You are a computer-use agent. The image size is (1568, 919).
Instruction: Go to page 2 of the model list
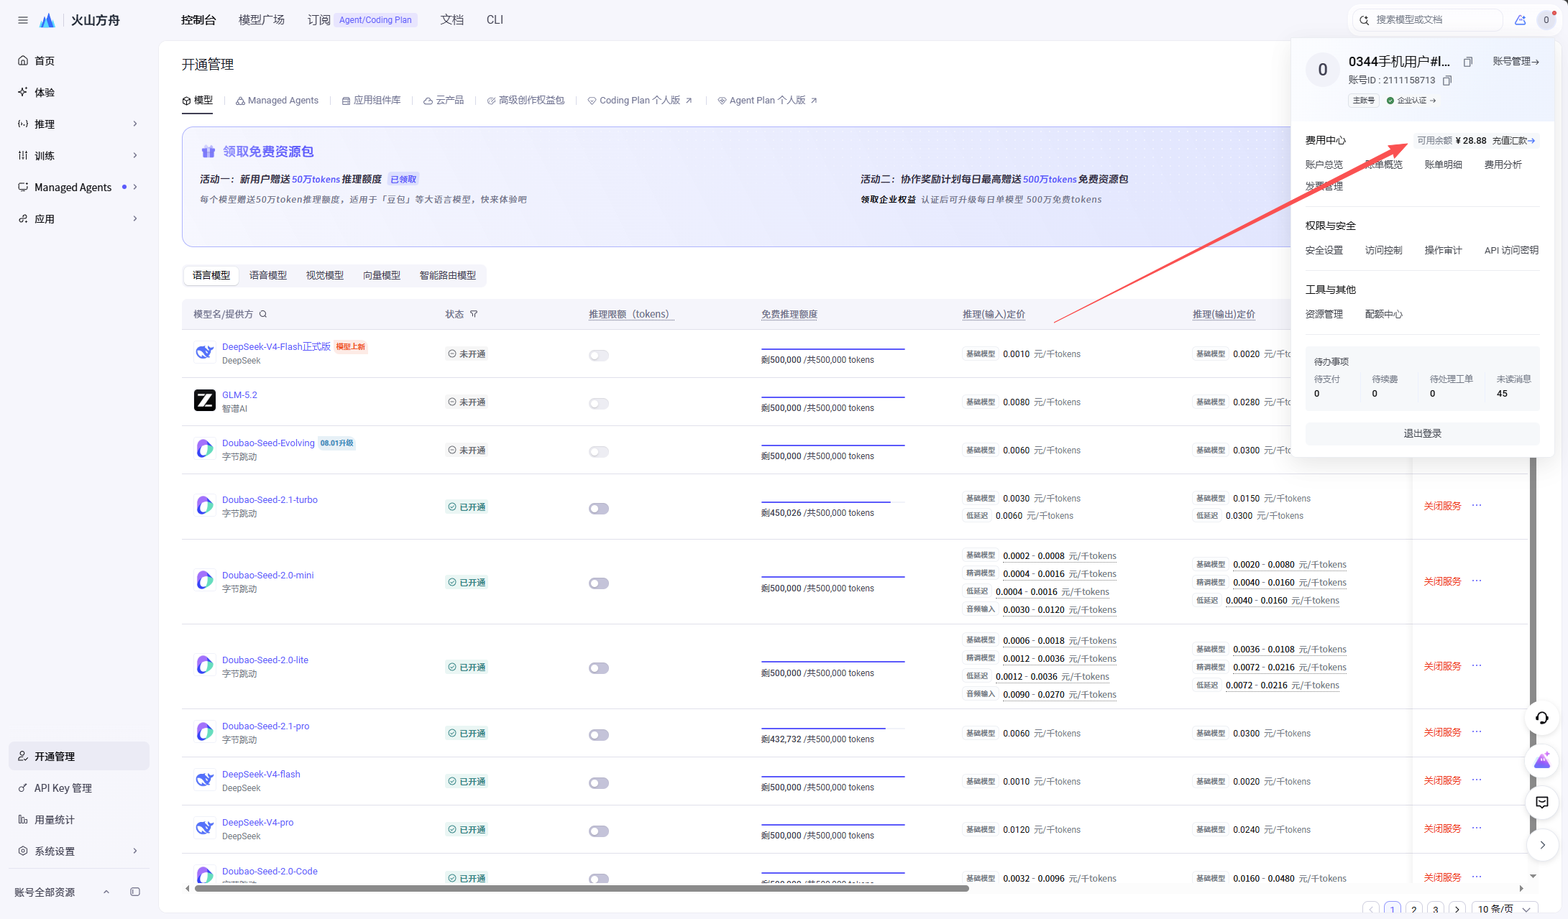click(1414, 909)
